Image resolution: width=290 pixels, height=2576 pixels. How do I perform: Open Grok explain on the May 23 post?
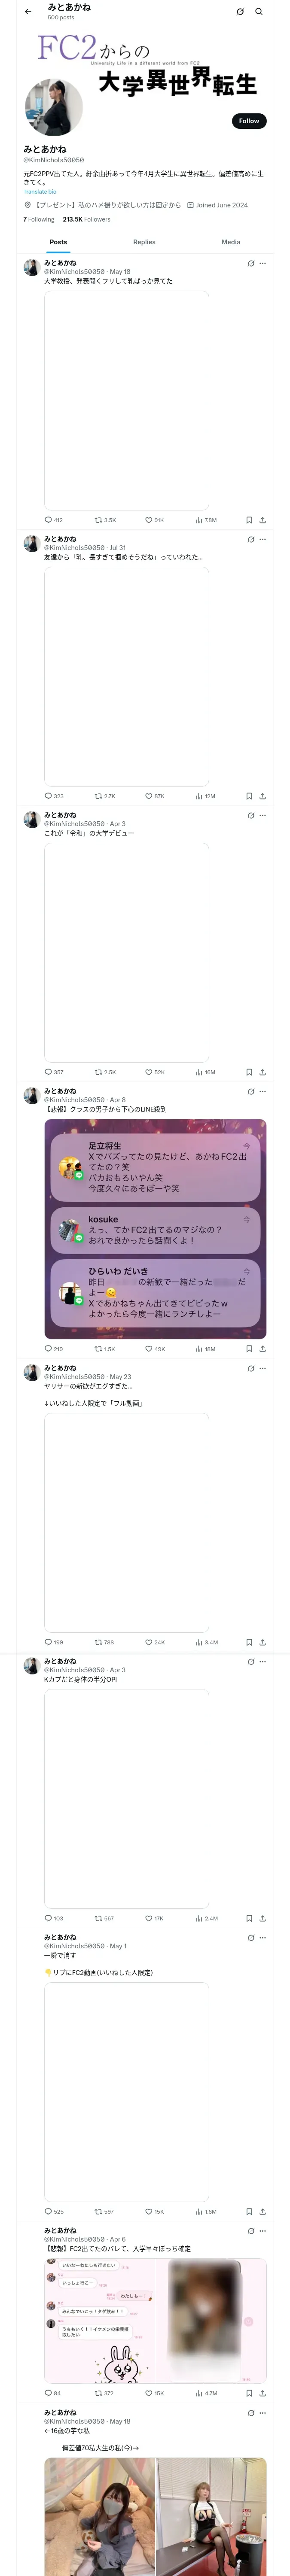251,1368
